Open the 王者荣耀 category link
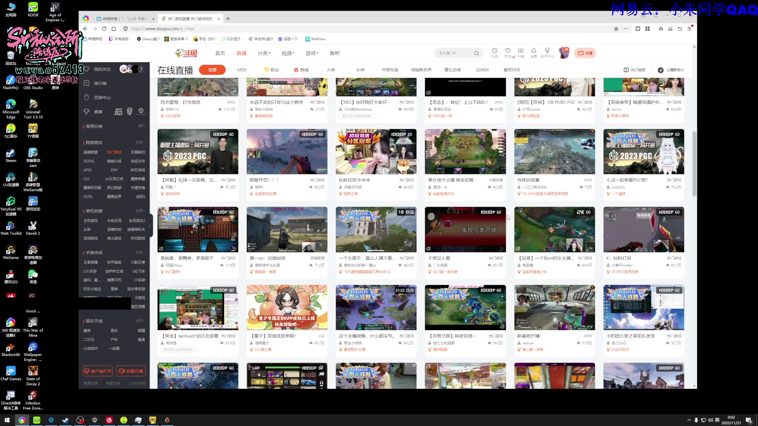This screenshot has width=758, height=426. (90, 262)
